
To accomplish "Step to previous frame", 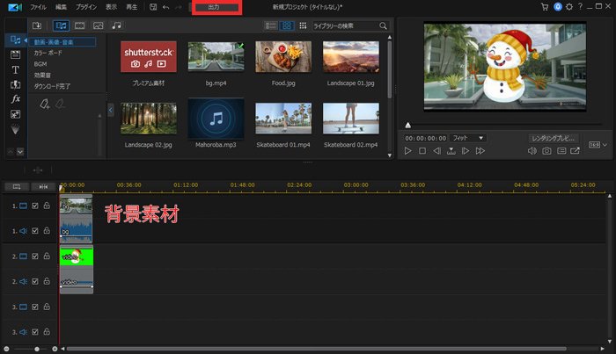I will 436,151.
